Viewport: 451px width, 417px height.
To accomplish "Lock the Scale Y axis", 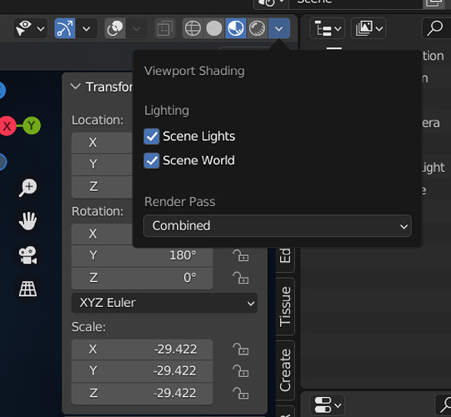I will pos(240,371).
